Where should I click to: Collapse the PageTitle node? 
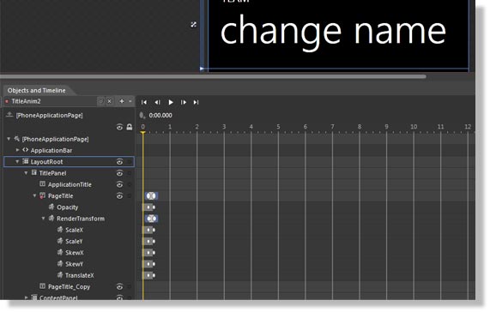click(x=34, y=195)
